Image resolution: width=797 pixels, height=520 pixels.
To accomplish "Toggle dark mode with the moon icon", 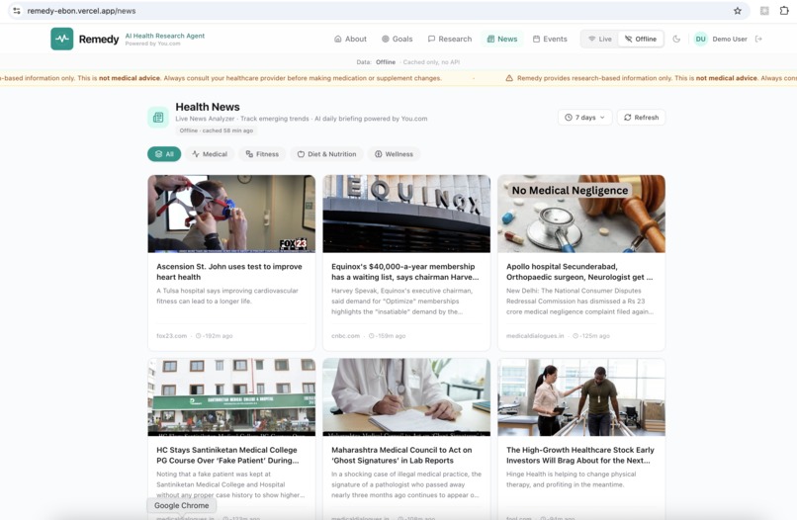I will 676,39.
